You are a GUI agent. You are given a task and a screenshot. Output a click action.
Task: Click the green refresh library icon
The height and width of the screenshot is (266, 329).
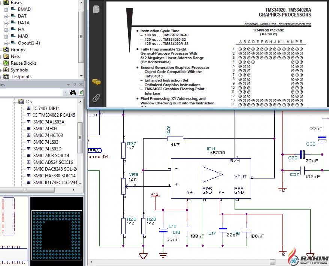point(81,92)
